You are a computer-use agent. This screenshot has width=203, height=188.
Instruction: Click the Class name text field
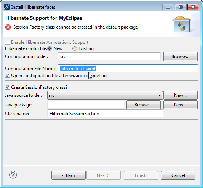105,114
